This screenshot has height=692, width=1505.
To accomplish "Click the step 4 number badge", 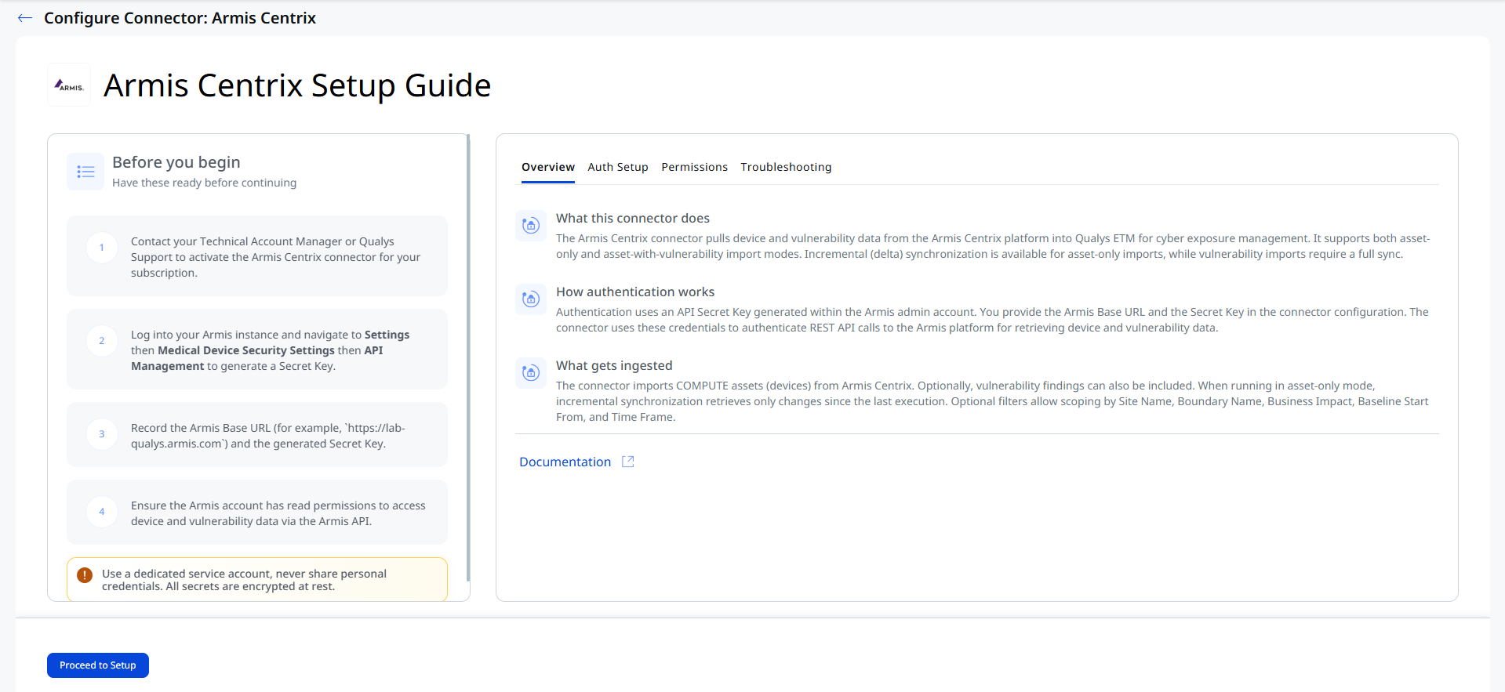I will [x=102, y=512].
